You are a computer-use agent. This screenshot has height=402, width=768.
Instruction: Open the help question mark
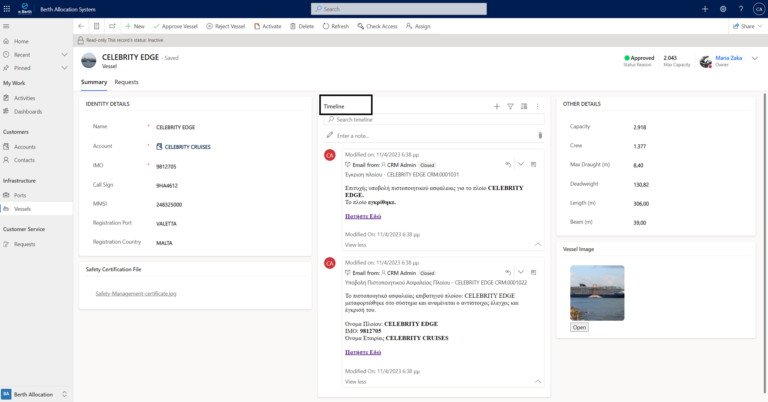click(741, 9)
